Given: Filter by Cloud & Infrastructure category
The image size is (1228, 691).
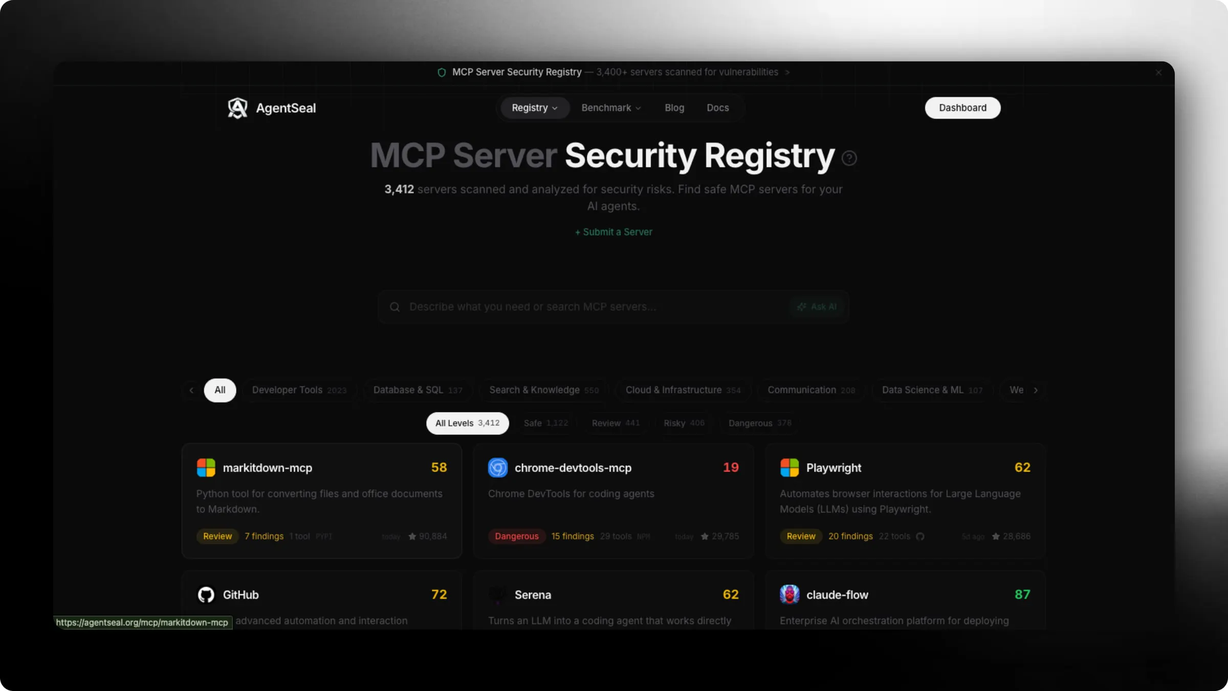Looking at the screenshot, I should [x=683, y=390].
